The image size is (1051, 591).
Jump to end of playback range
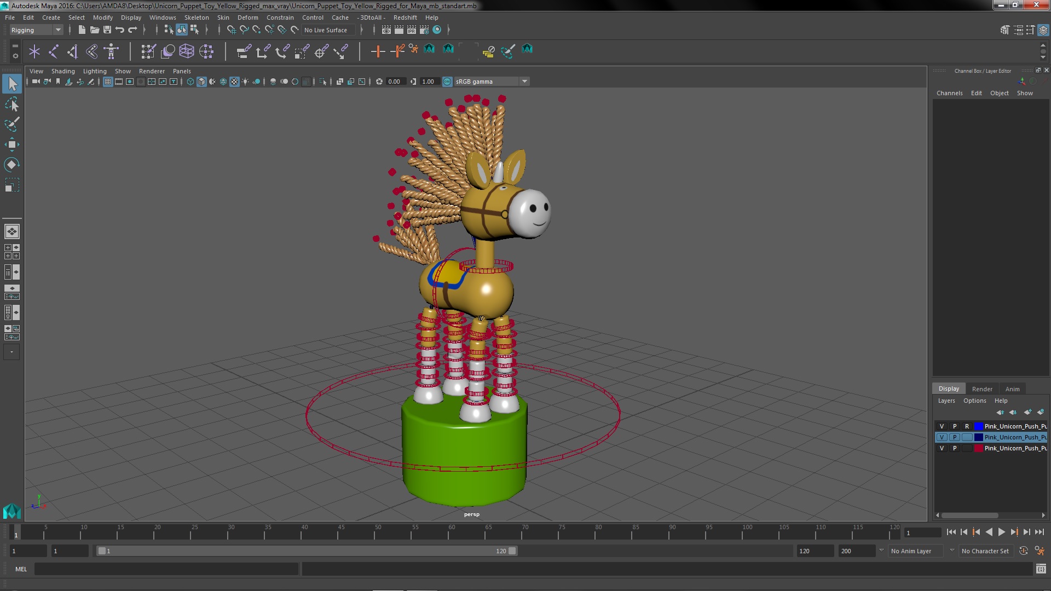[1040, 532]
